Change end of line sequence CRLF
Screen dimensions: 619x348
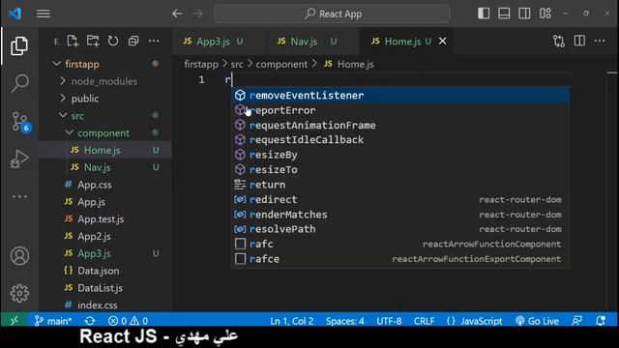[424, 321]
